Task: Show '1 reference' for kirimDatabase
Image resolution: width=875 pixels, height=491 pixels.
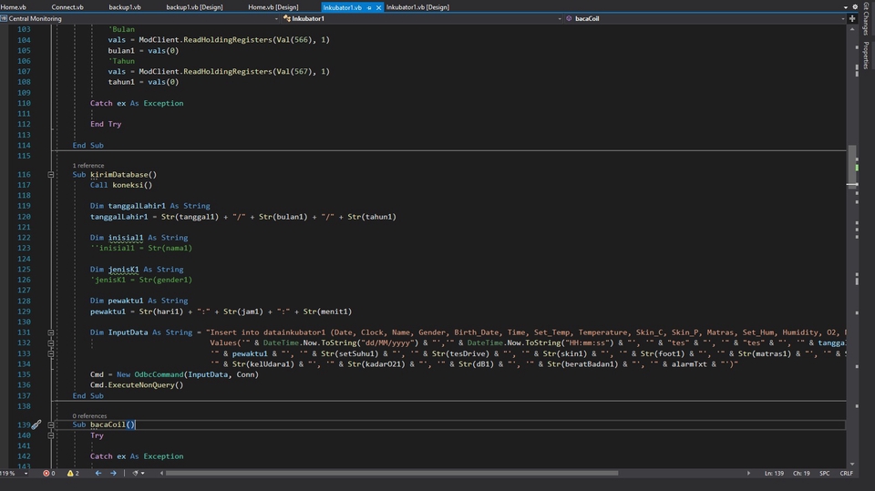Action: coord(88,165)
